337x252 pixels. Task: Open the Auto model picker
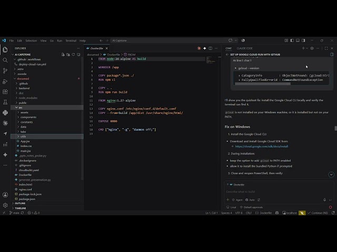pyautogui.click(x=250, y=199)
